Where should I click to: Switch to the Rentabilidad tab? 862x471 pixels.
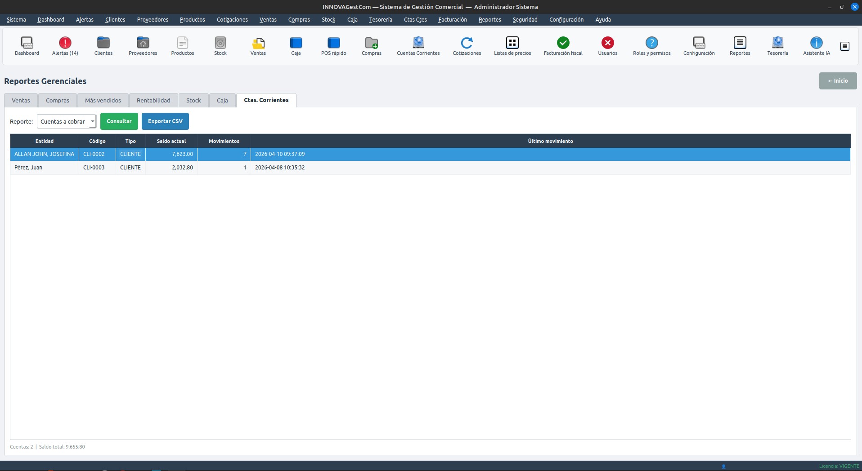click(153, 100)
